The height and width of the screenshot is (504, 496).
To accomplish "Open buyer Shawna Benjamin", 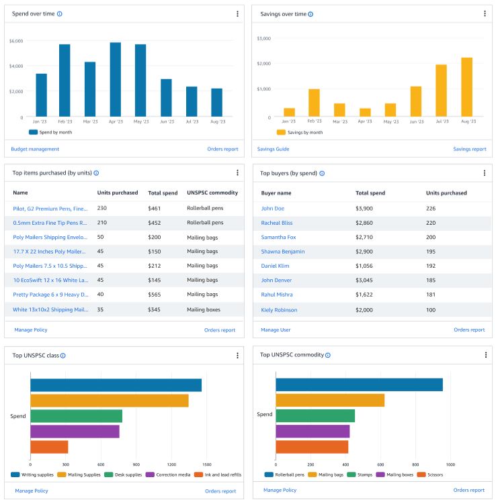I will (x=282, y=252).
